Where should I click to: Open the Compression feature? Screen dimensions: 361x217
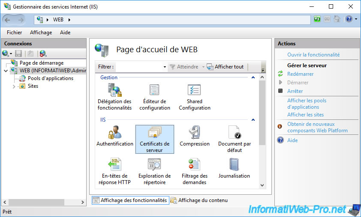pyautogui.click(x=195, y=136)
